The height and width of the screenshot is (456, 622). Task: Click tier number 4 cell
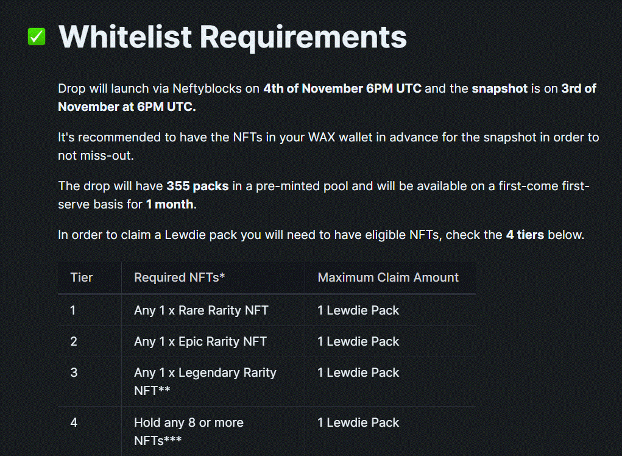tap(74, 422)
